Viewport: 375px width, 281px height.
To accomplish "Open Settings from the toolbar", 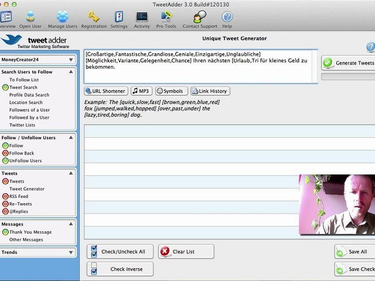I will click(119, 17).
